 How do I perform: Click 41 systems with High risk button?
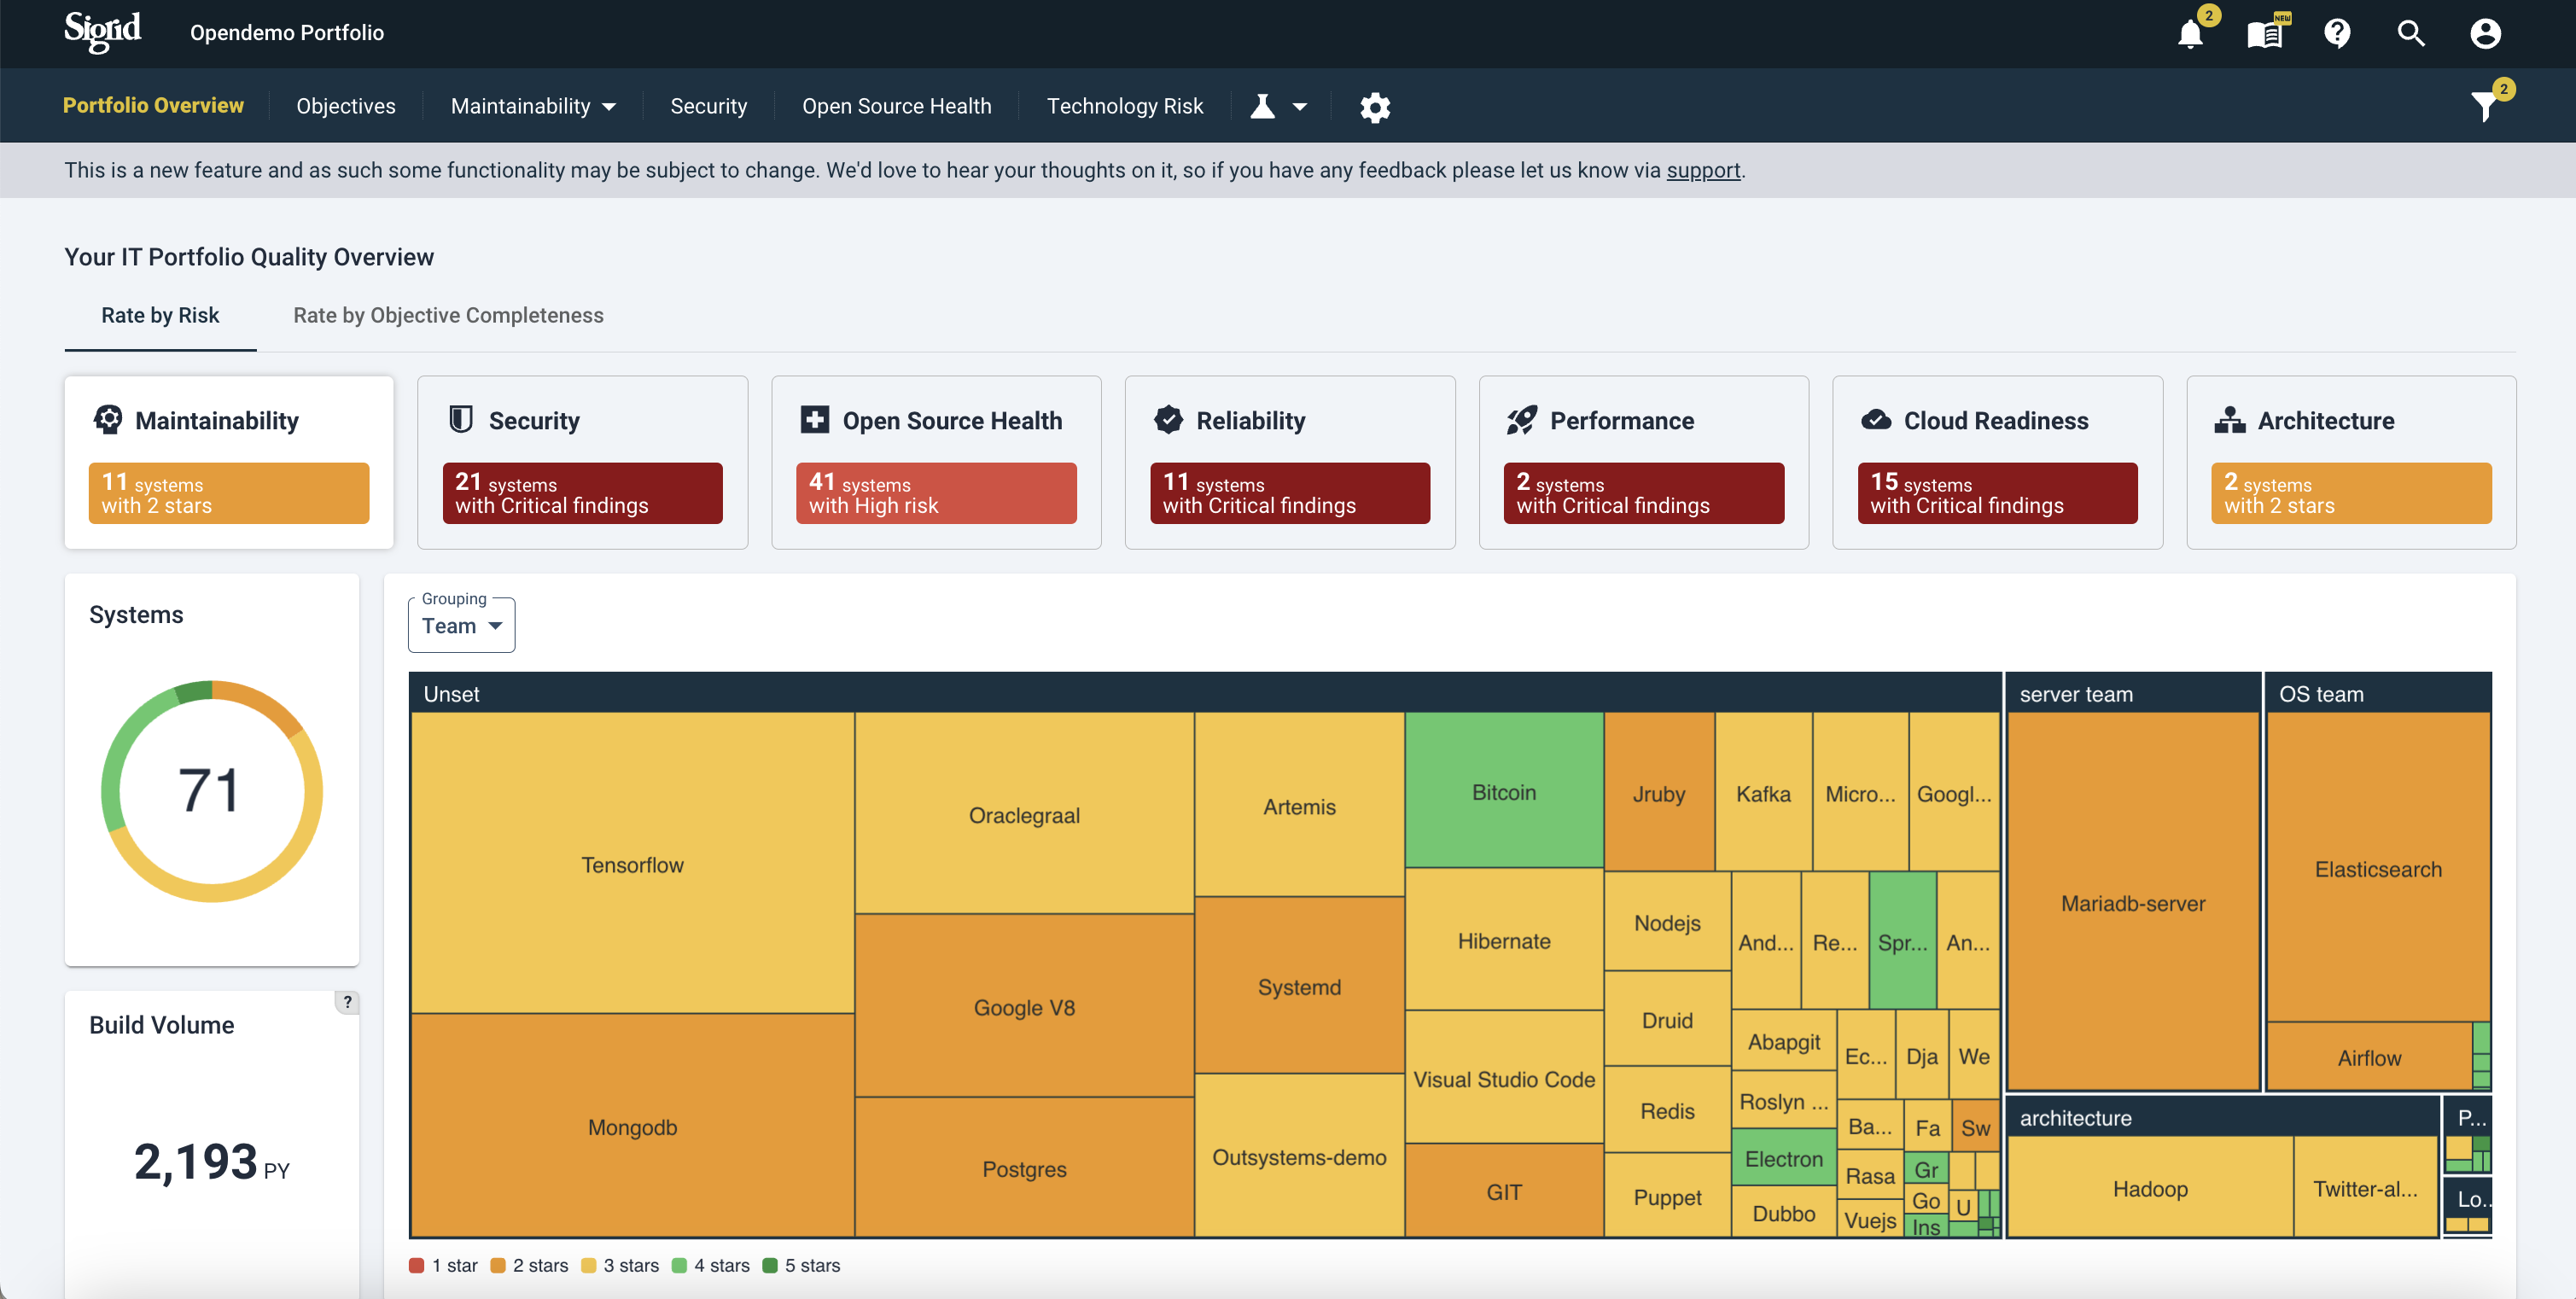point(936,493)
